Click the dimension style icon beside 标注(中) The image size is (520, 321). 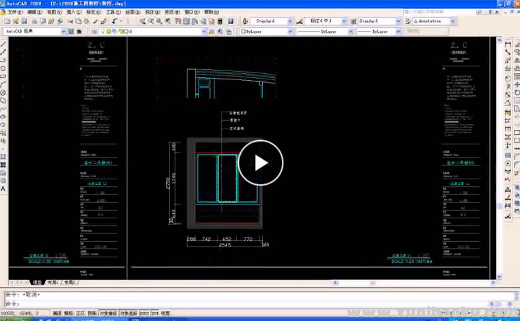300,21
